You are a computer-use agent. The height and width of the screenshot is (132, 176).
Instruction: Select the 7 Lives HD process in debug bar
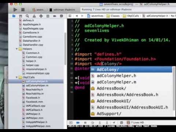(135, 122)
